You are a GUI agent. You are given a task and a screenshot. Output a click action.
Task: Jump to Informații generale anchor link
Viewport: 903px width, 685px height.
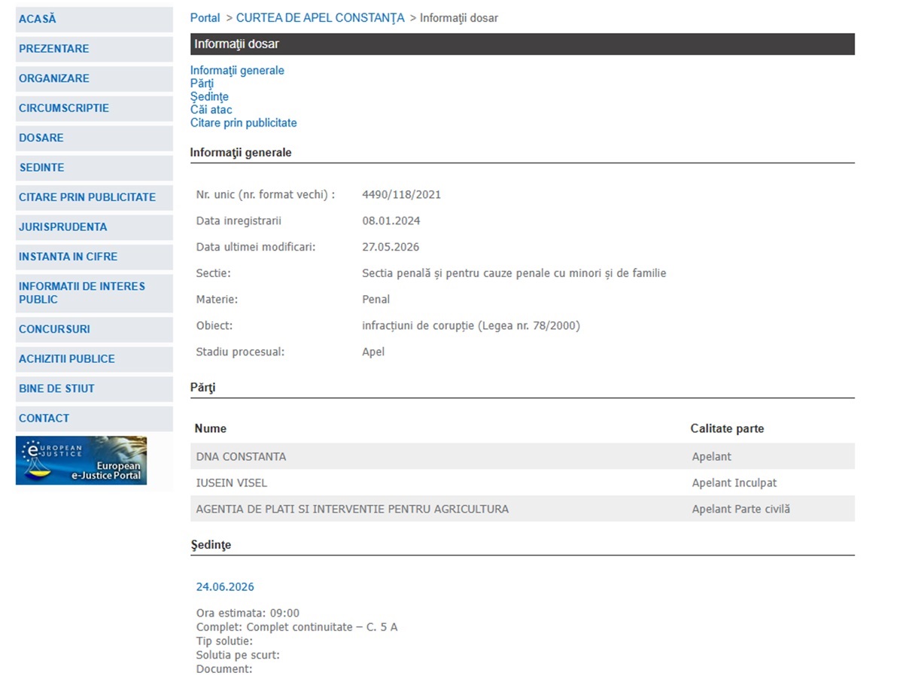tap(237, 71)
